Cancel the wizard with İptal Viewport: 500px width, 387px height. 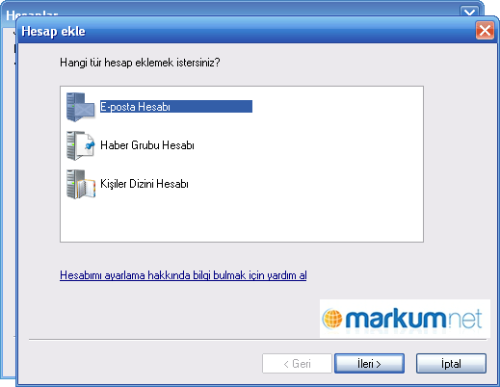pos(451,364)
